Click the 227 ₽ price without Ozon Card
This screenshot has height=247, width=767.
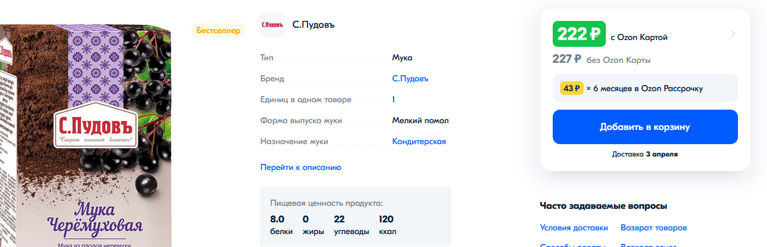click(567, 60)
